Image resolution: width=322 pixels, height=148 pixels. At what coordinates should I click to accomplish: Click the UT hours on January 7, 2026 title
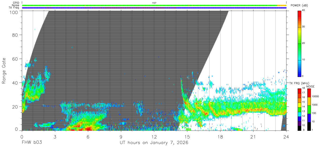click(x=154, y=143)
